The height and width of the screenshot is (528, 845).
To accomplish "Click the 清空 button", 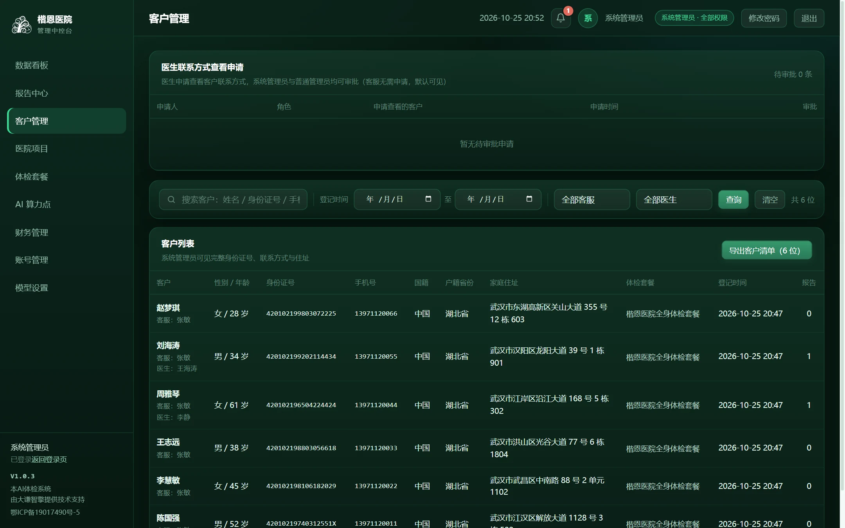I will pos(769,199).
